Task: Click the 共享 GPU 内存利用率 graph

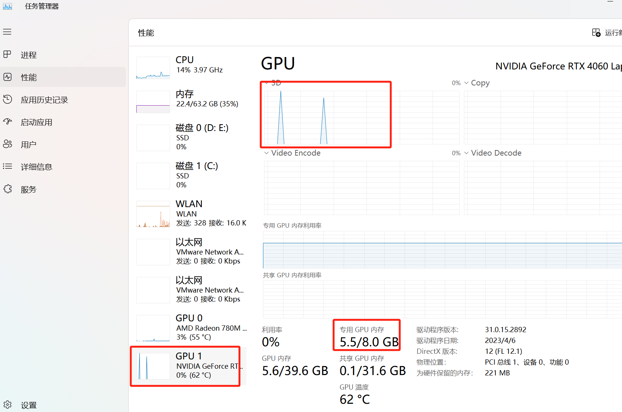Action: (x=442, y=299)
